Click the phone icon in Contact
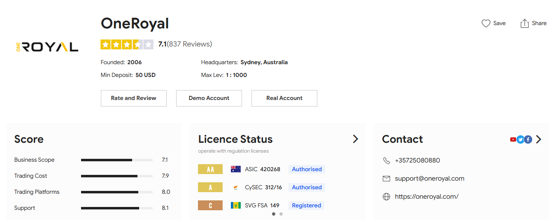The height and width of the screenshot is (223, 556). click(386, 160)
